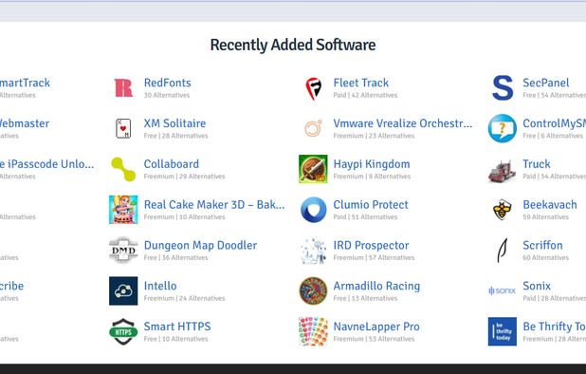Click the Fleet Track logo icon
The image size is (586, 374).
[x=313, y=88]
